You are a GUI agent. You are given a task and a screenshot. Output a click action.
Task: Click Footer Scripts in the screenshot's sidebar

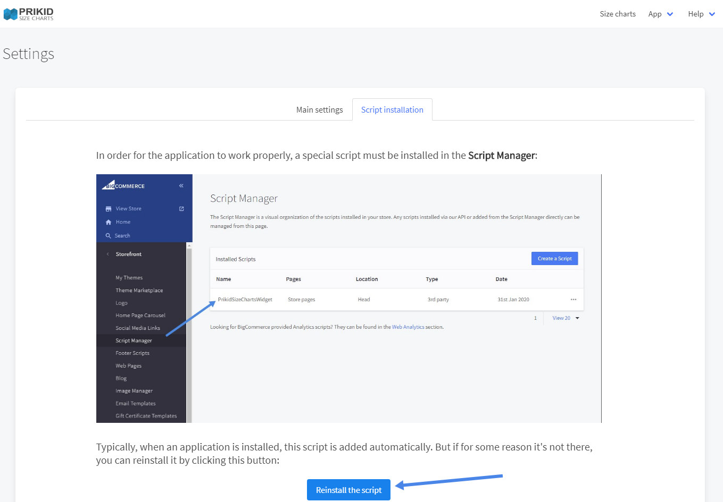coord(132,353)
